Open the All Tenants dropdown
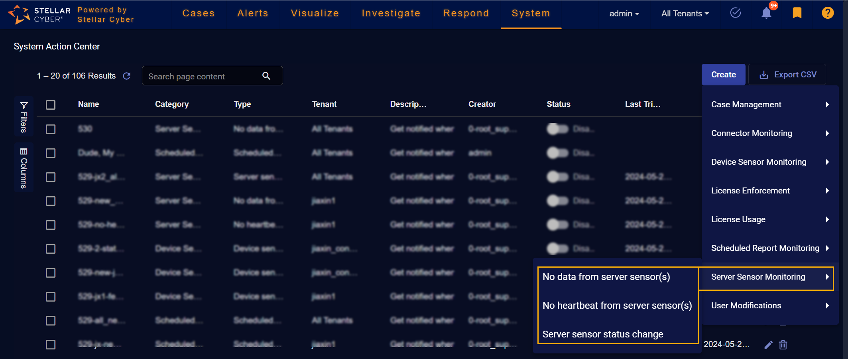848x359 pixels. point(685,14)
